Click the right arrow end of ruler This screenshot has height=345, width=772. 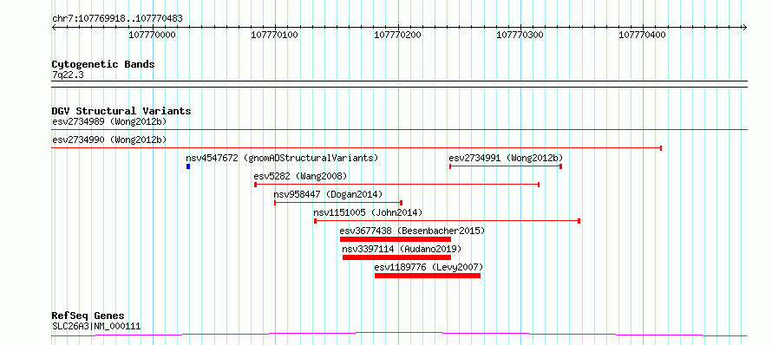click(x=745, y=28)
